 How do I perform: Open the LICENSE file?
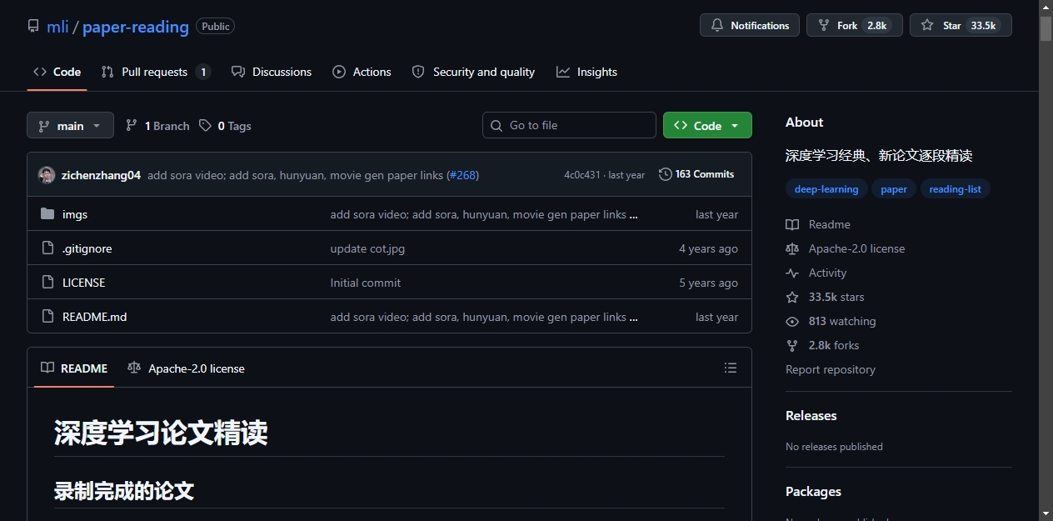click(x=83, y=283)
